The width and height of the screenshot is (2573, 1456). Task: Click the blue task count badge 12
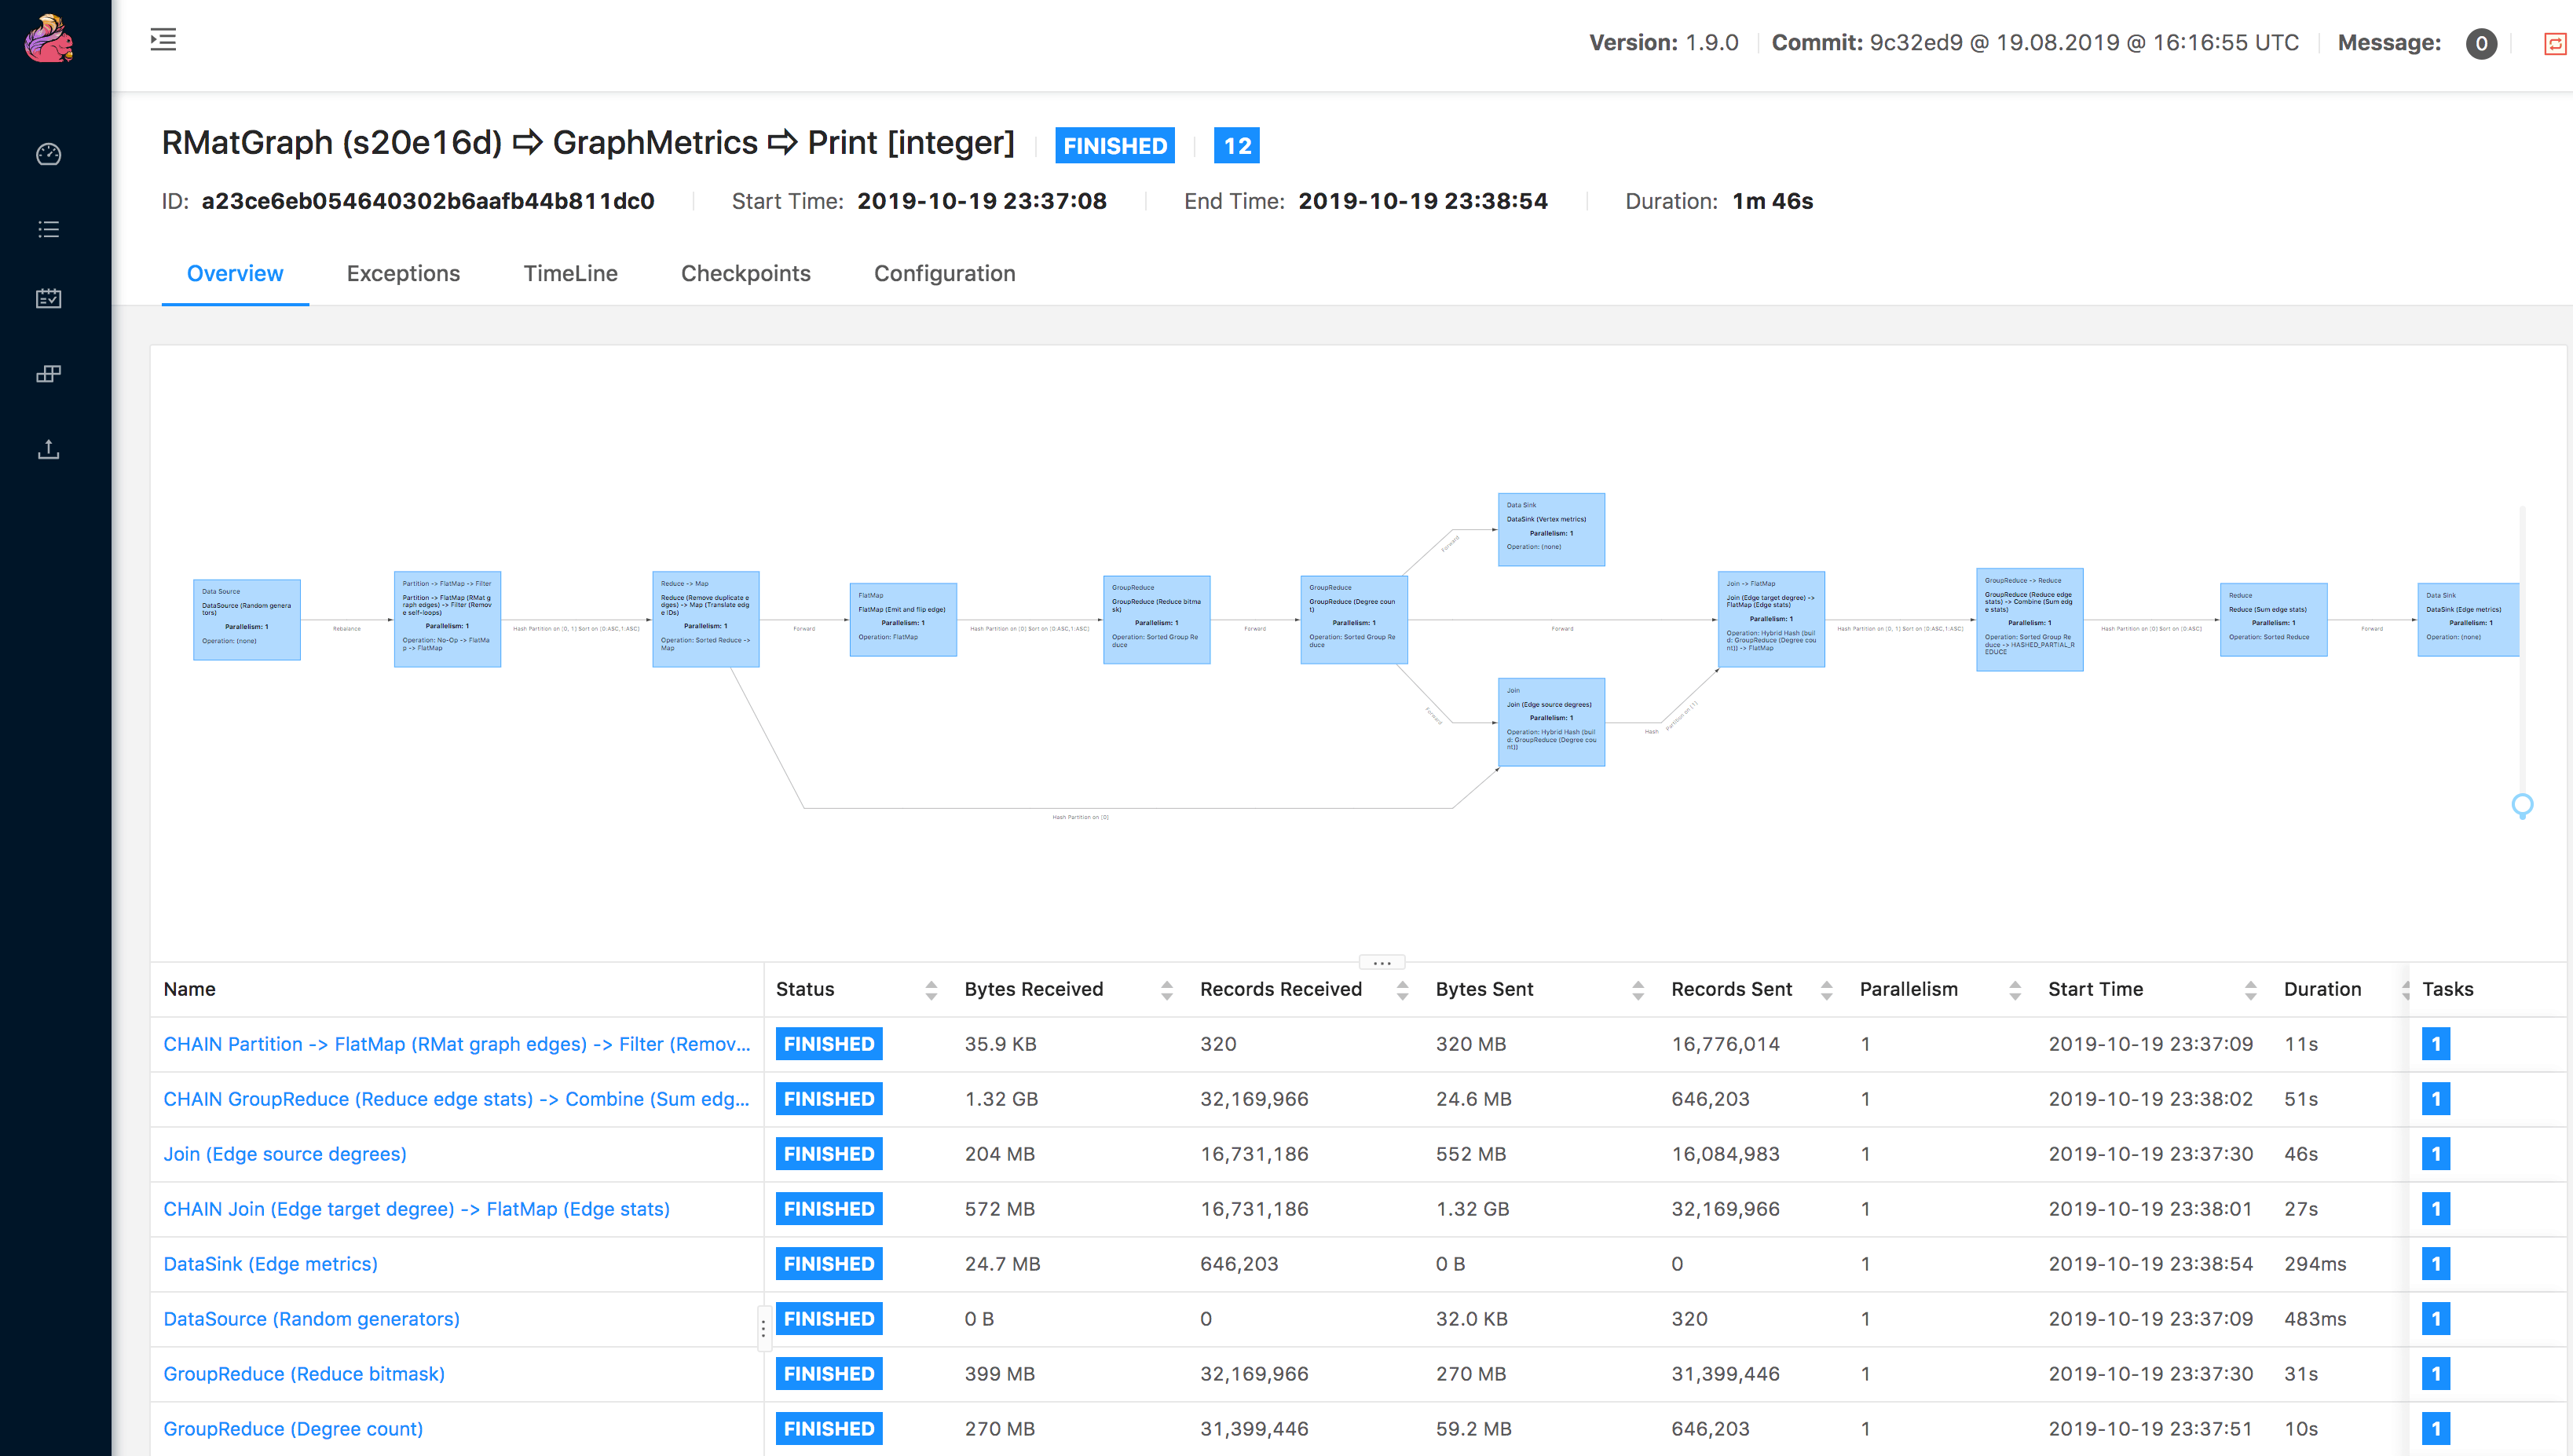click(1237, 146)
